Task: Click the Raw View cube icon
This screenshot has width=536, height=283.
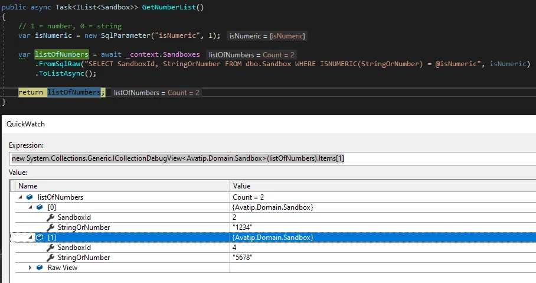Action: tap(40, 268)
